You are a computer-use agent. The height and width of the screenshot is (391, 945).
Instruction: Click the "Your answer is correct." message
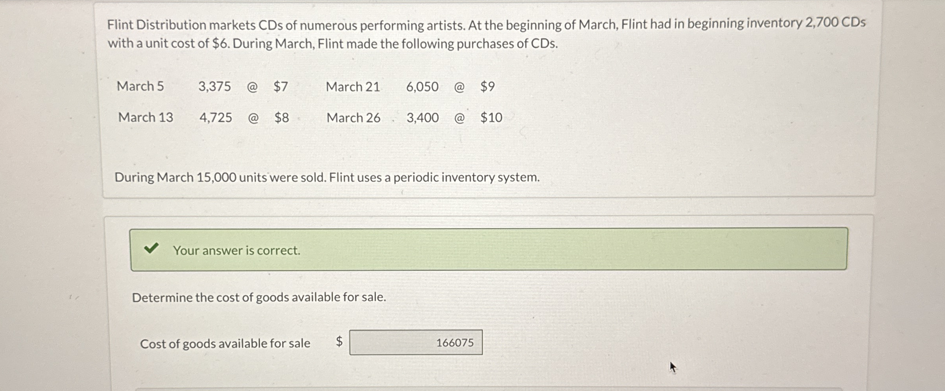click(236, 251)
